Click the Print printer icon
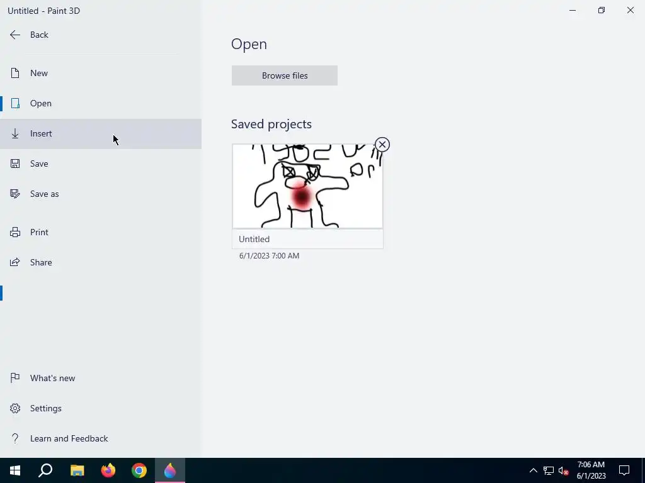This screenshot has height=483, width=645. click(15, 232)
